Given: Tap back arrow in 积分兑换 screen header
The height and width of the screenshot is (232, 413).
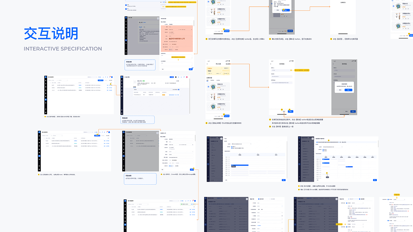Looking at the screenshot, I should [x=207, y=64].
